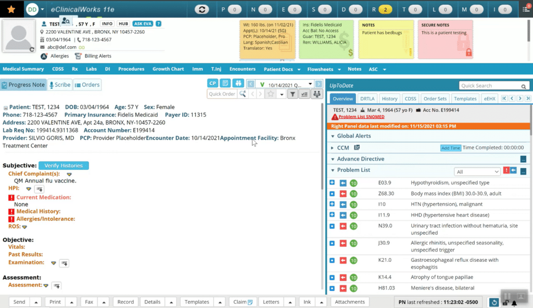
Task: Click the favorites star in quick order bar
Action: [x=271, y=94]
